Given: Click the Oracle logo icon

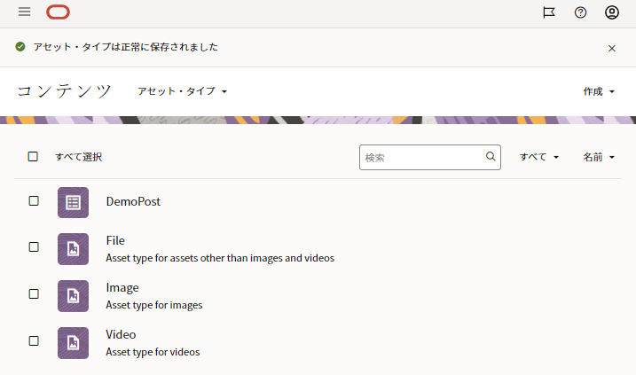Looking at the screenshot, I should [x=58, y=12].
